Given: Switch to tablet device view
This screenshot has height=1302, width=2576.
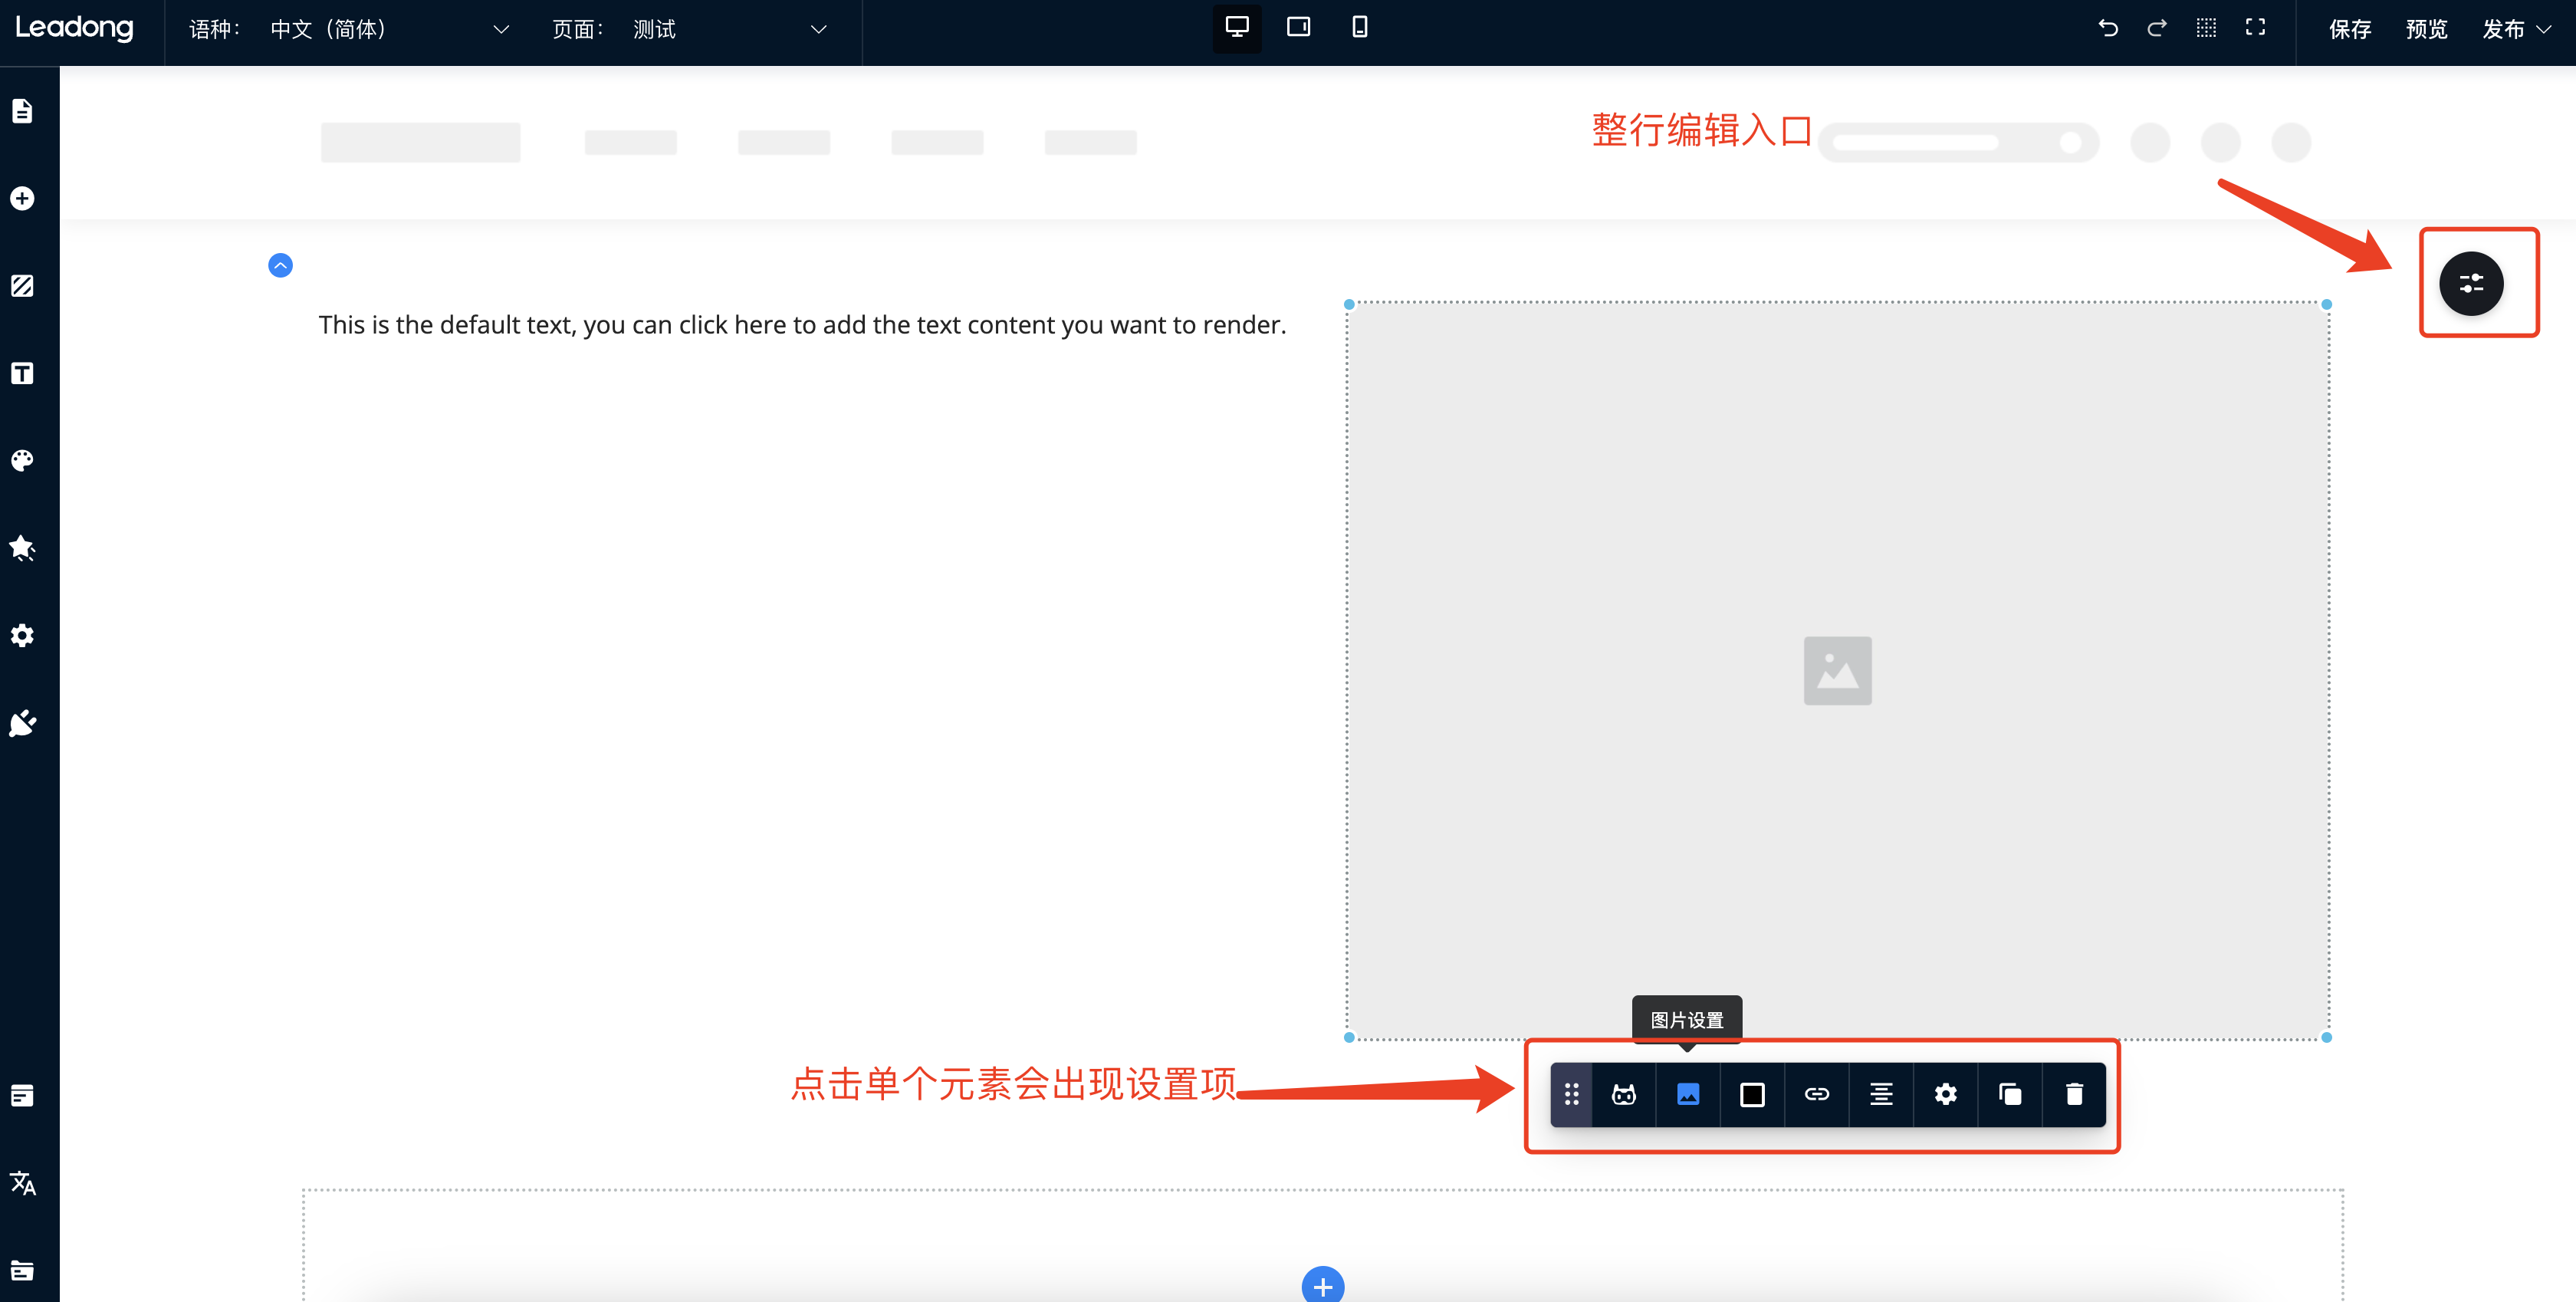Looking at the screenshot, I should pyautogui.click(x=1298, y=27).
